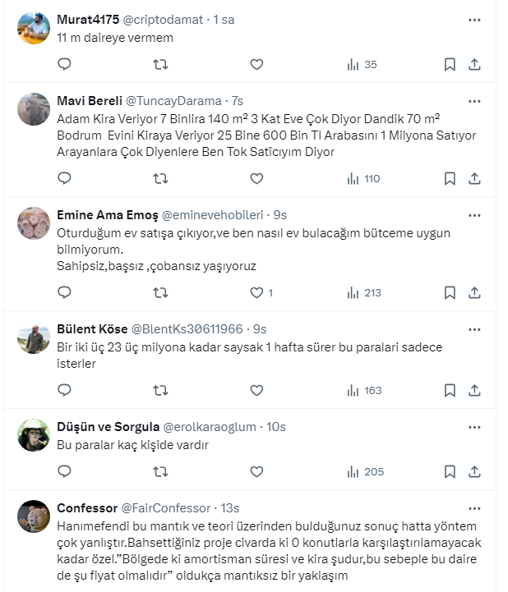Screen dimensions: 508x592
Task: Open Mavi Bereli's profile picture
Action: (x=34, y=109)
